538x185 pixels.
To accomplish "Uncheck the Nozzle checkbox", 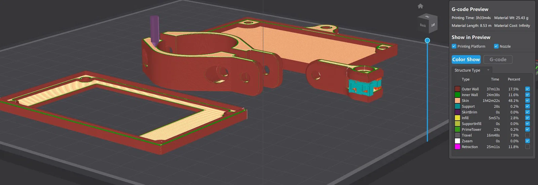I will click(x=496, y=46).
